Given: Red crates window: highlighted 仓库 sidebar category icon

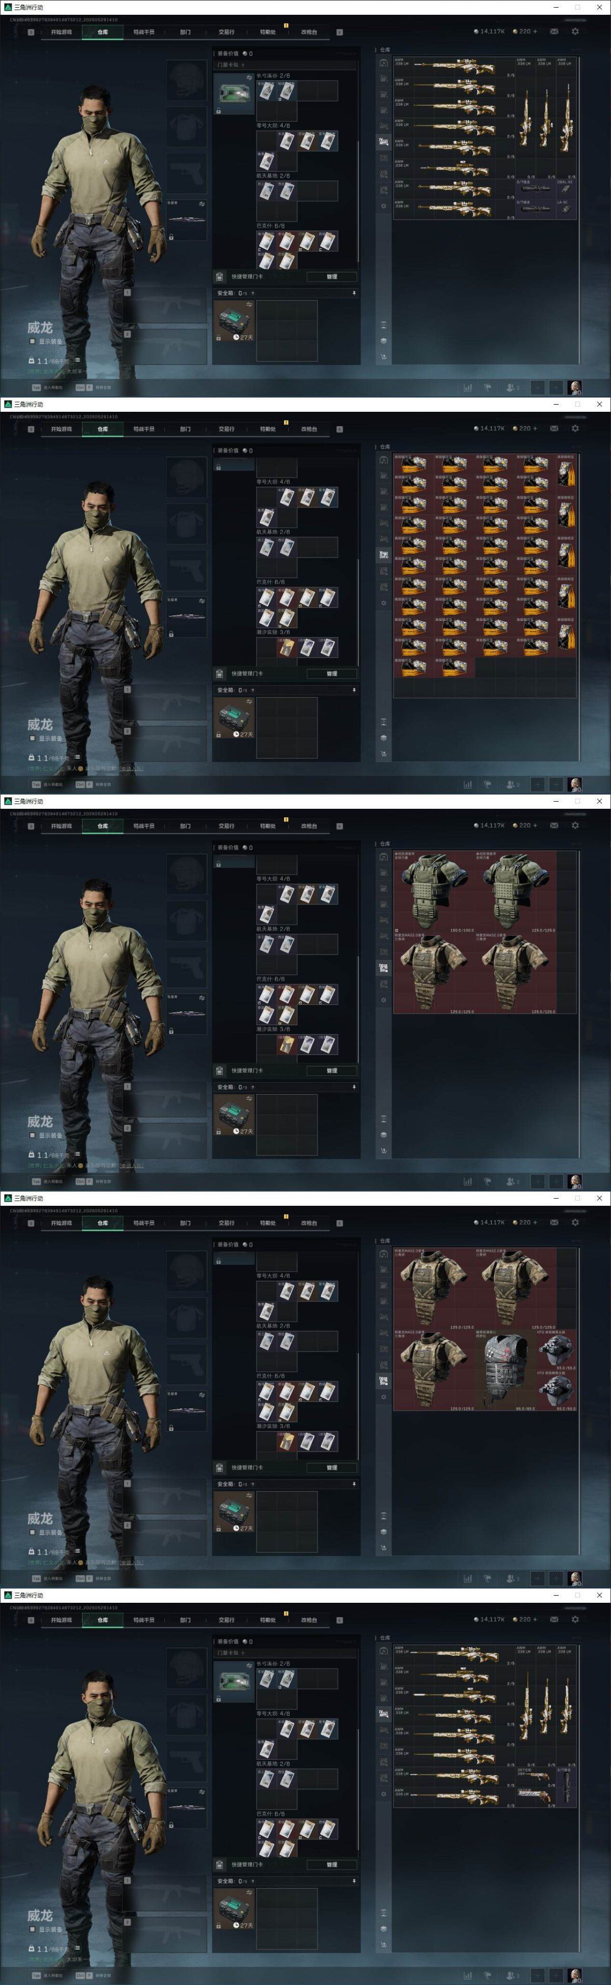Looking at the screenshot, I should (x=384, y=555).
